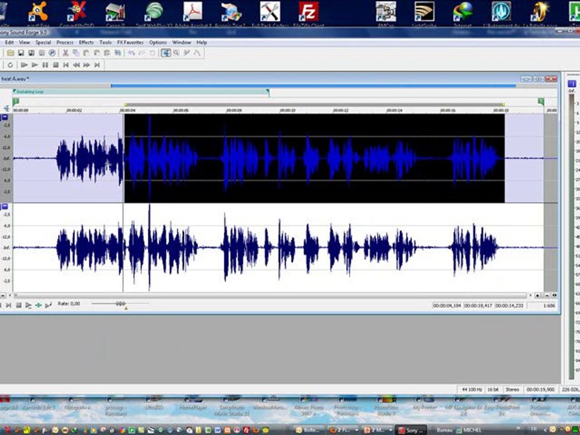Click the 00:00:12 time ruler mark

coord(341,110)
